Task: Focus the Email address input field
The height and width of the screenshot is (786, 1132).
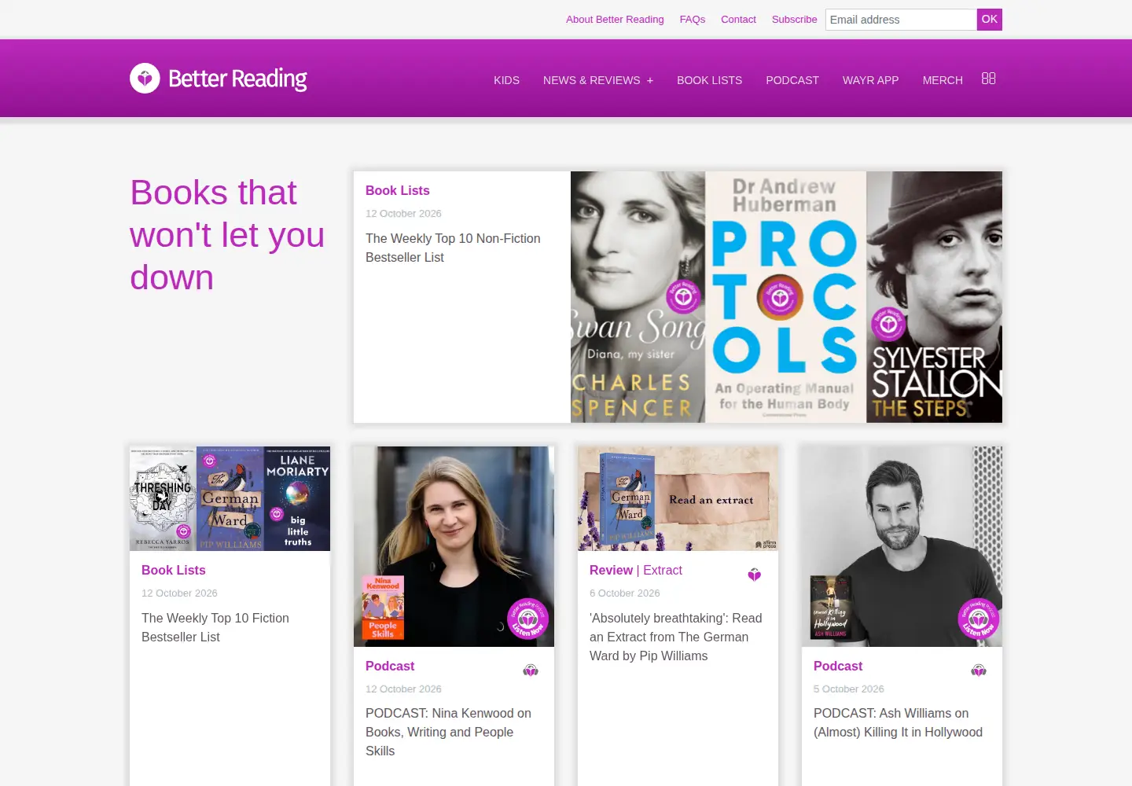Action: (x=901, y=20)
